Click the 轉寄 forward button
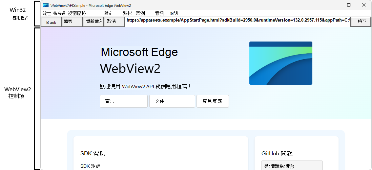This screenshot has height=170, width=372. (72, 22)
